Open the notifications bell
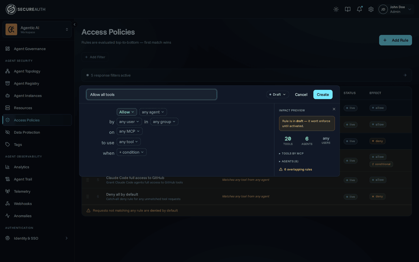This screenshot has height=262, width=419. pos(359,9)
